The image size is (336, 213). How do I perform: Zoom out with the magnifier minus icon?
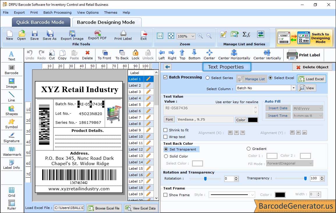[x=209, y=36]
